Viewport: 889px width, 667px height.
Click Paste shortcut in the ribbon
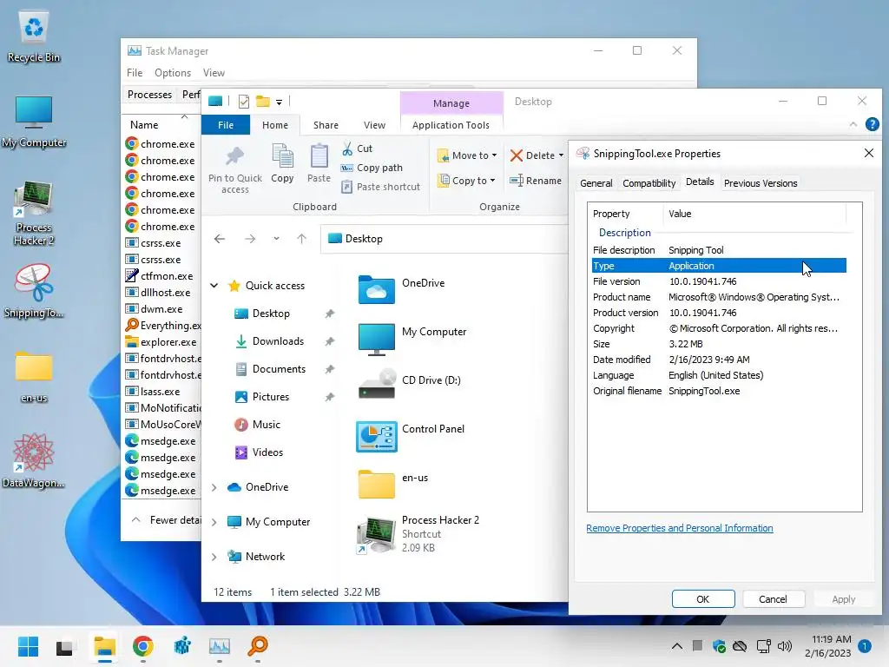pyautogui.click(x=380, y=187)
